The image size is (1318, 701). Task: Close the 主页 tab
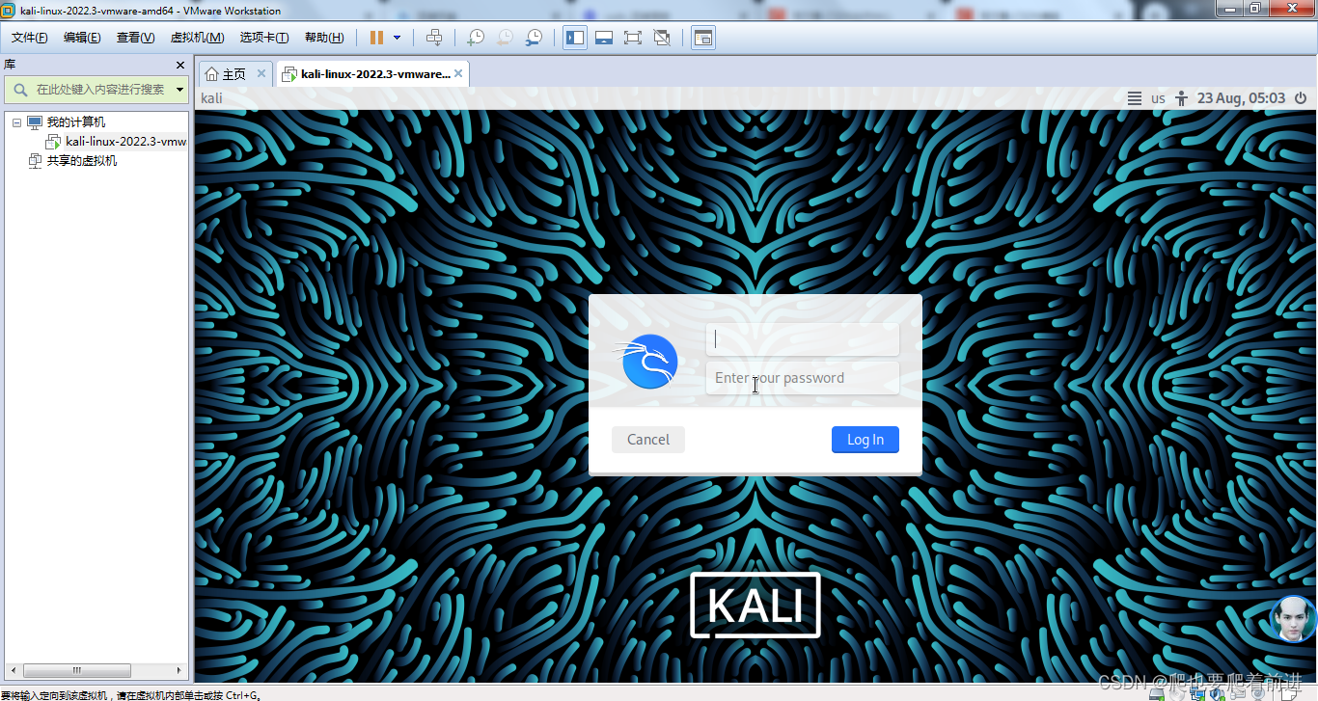click(261, 73)
